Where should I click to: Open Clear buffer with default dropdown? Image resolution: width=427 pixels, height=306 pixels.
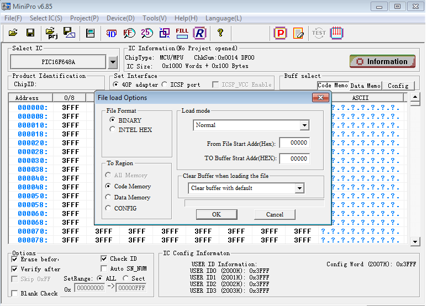click(299, 188)
